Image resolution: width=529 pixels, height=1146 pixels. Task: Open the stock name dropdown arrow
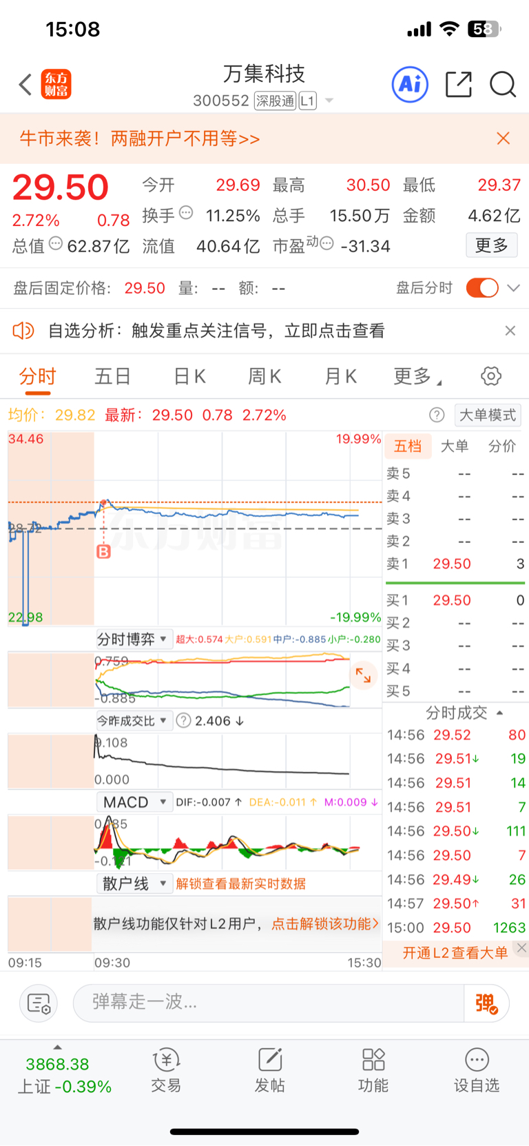click(x=329, y=101)
